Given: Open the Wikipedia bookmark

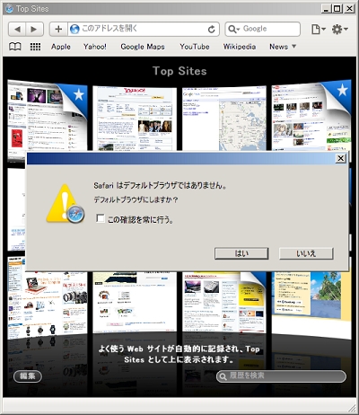Looking at the screenshot, I should pos(240,47).
